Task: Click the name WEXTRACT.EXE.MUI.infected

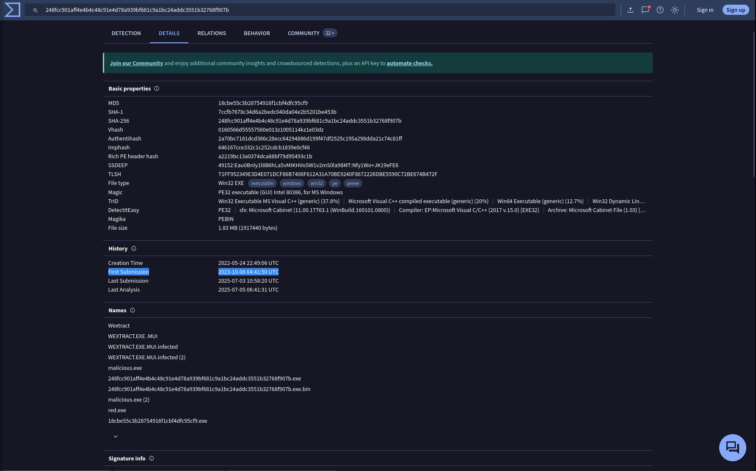Action: (x=143, y=347)
